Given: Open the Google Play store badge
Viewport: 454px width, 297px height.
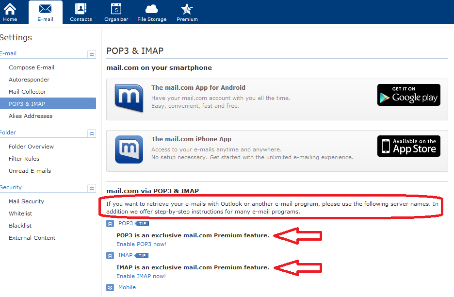Looking at the screenshot, I should pyautogui.click(x=409, y=95).
